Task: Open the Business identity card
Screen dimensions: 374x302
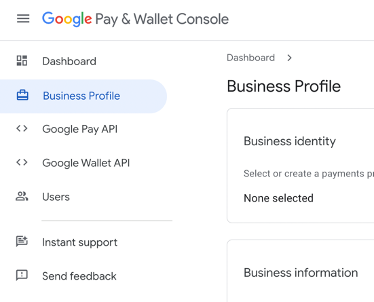Action: click(x=301, y=166)
